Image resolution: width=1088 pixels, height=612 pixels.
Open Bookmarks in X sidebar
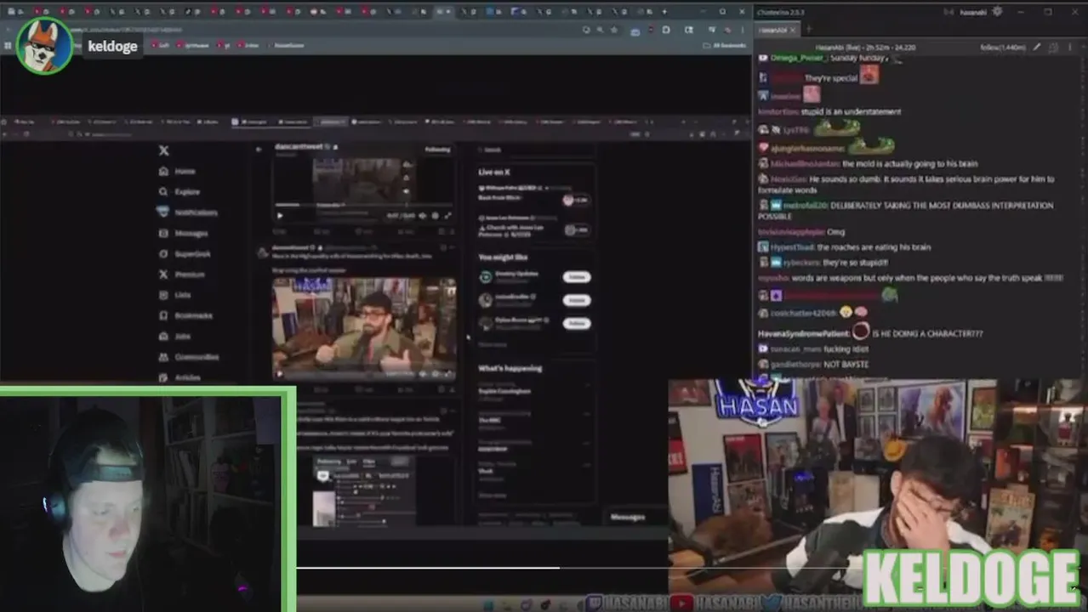185,315
